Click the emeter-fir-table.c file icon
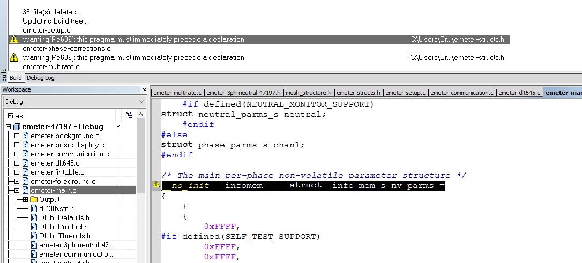 (x=25, y=172)
